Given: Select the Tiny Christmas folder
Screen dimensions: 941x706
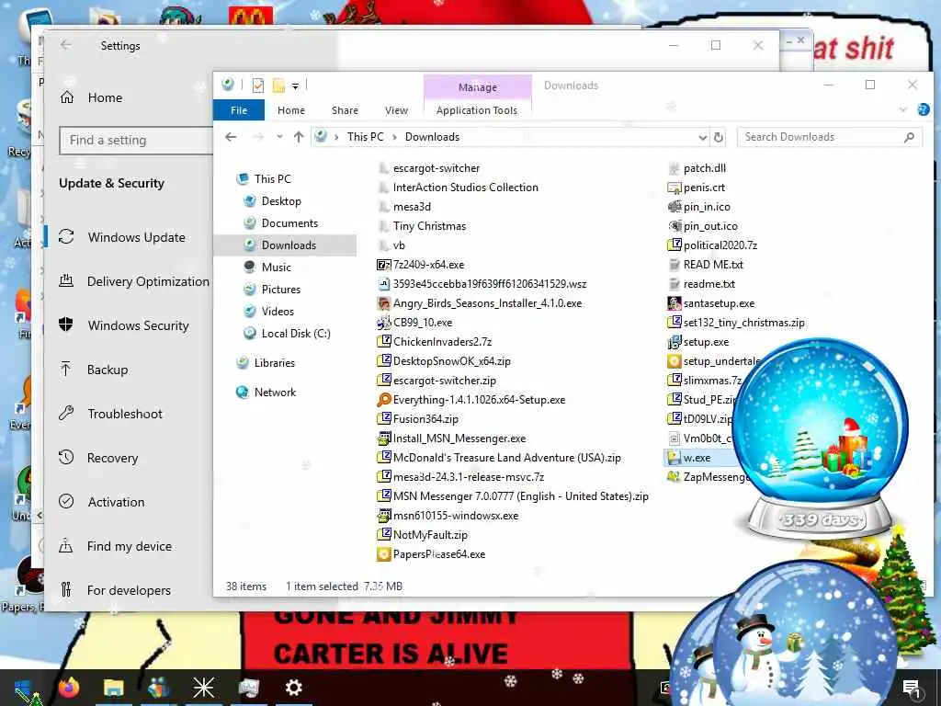Looking at the screenshot, I should [x=429, y=226].
